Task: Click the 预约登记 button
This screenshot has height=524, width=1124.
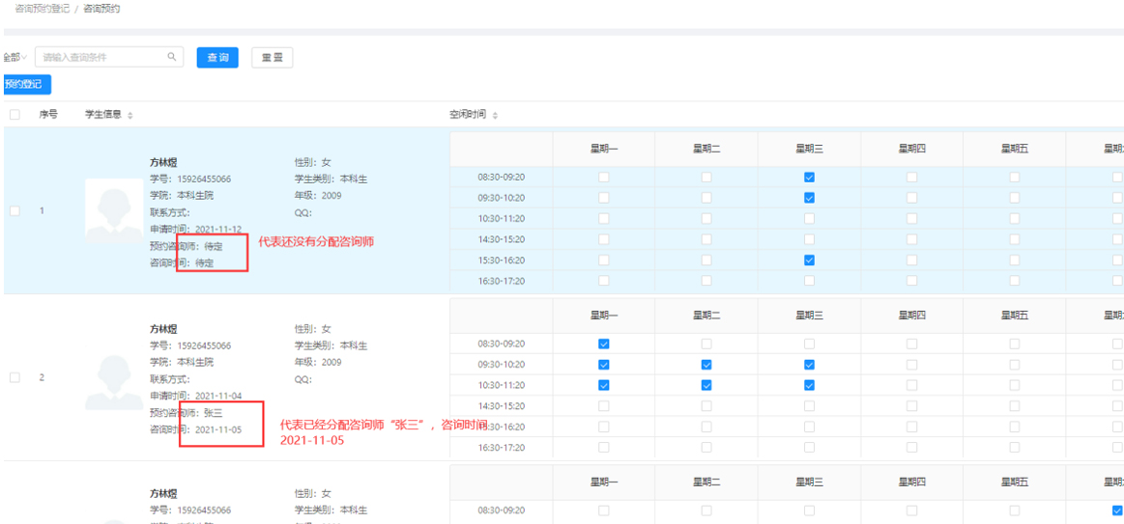Action: (x=26, y=84)
